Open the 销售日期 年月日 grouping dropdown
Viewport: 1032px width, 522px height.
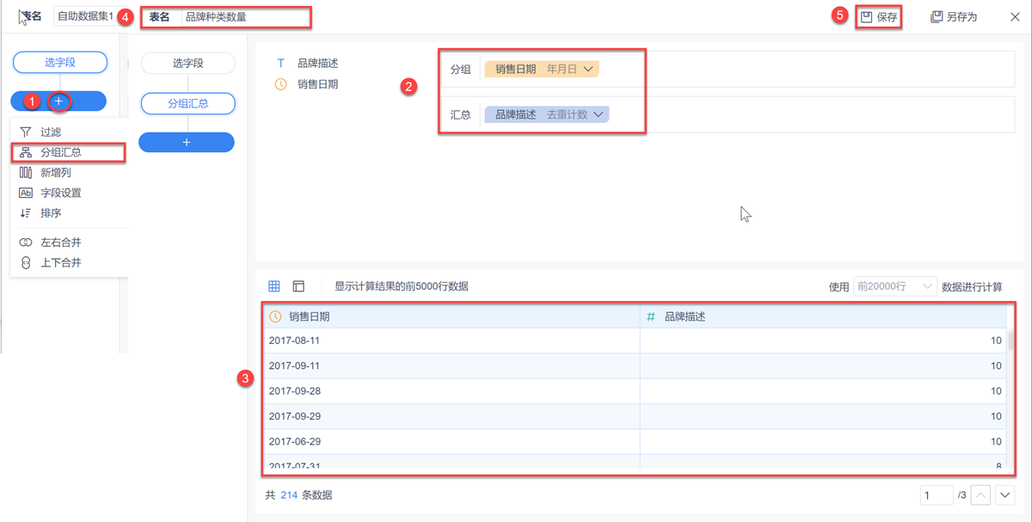pos(542,70)
